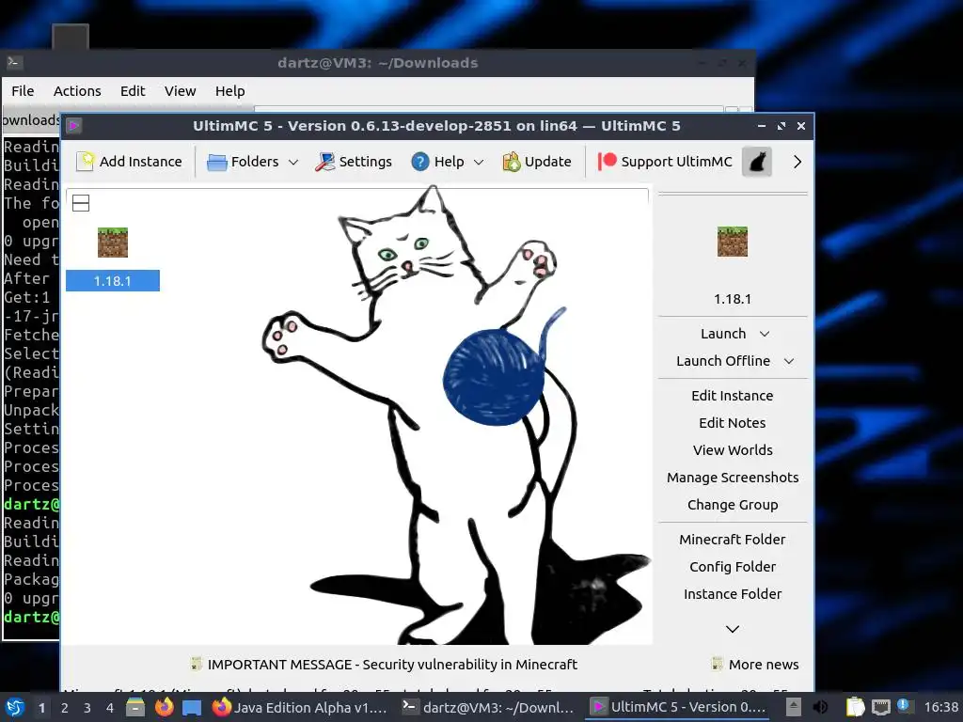This screenshot has height=722, width=963.
Task: Click the Downloads tab in the terminal
Action: [x=31, y=119]
